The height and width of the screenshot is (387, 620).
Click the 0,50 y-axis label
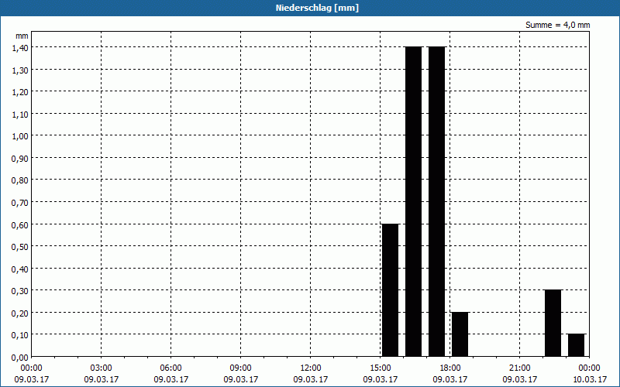click(20, 247)
